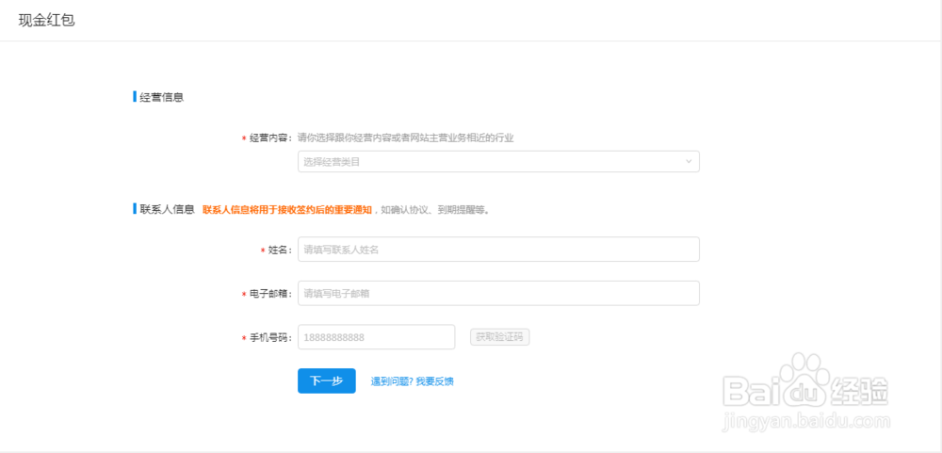Click the hint 请你选择跟你经营内容或者网站主营业务相近的行业
This screenshot has height=453, width=942.
406,138
